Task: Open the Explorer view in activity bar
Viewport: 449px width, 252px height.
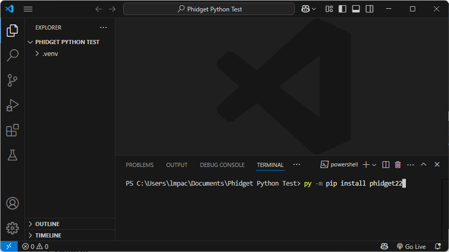Action: (x=12, y=30)
